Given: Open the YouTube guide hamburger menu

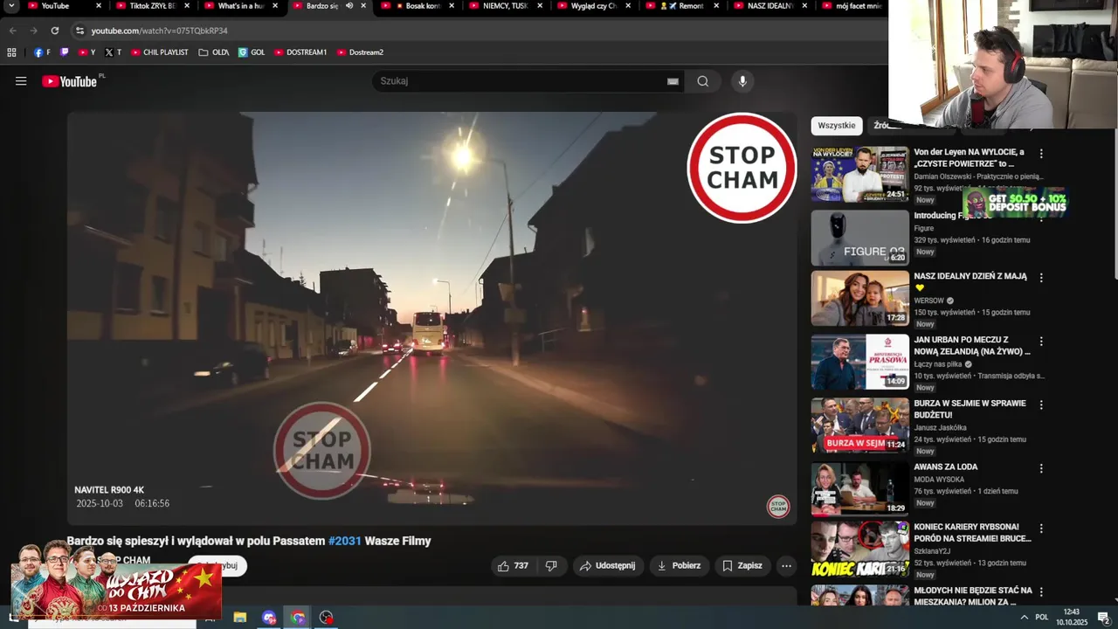Looking at the screenshot, I should [21, 81].
